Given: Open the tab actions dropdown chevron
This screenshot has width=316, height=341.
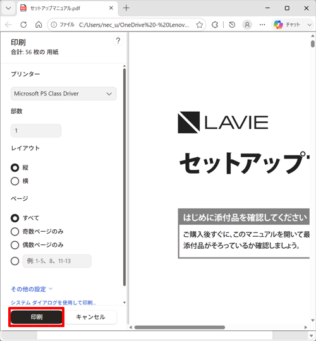Looking at the screenshot, I should coord(8,8).
